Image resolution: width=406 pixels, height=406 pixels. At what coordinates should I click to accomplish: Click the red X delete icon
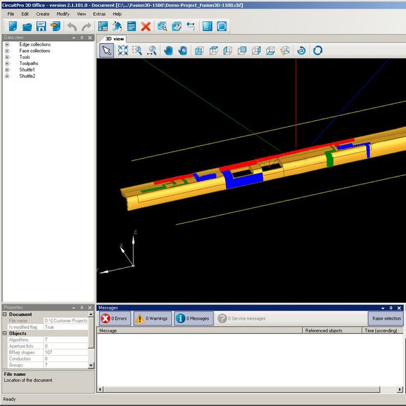coord(146,26)
